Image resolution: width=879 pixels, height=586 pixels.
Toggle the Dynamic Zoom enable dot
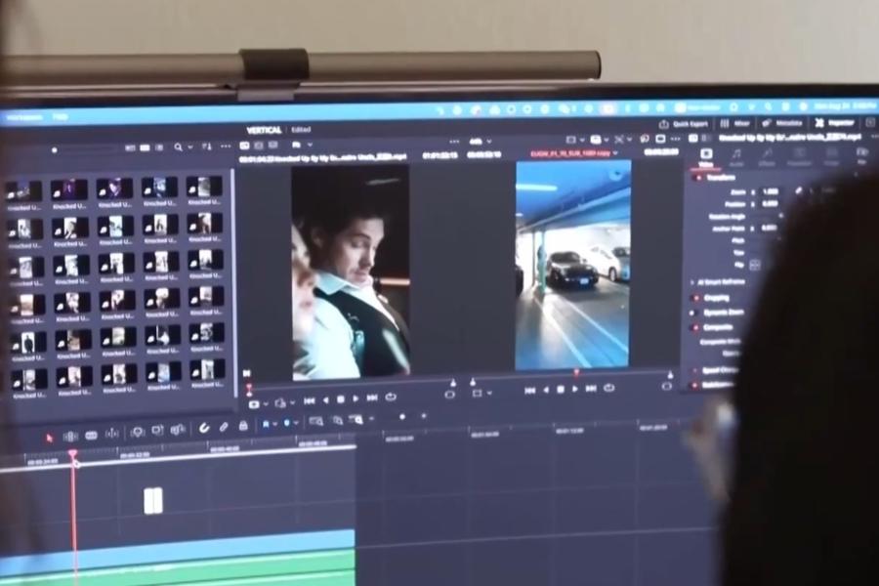click(x=692, y=313)
